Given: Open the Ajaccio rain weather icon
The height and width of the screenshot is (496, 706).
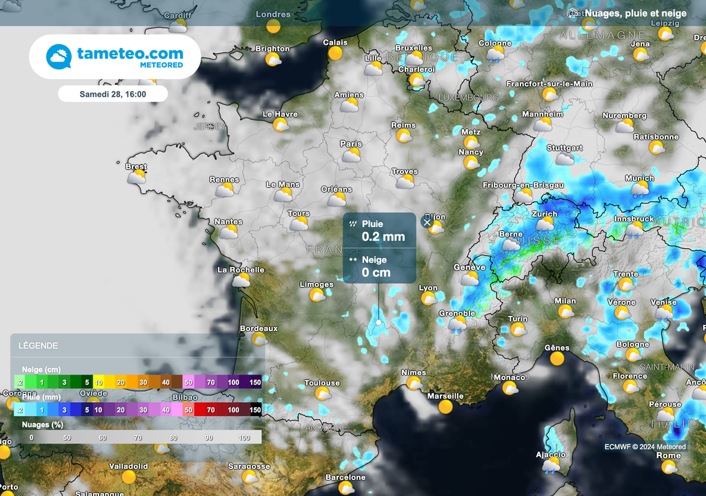Looking at the screenshot, I should pos(551,467).
